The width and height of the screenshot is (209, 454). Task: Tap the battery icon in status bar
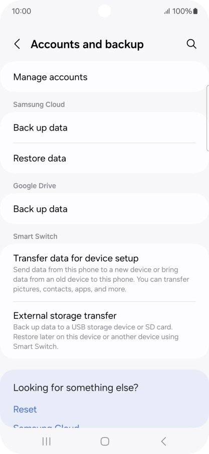click(x=195, y=11)
